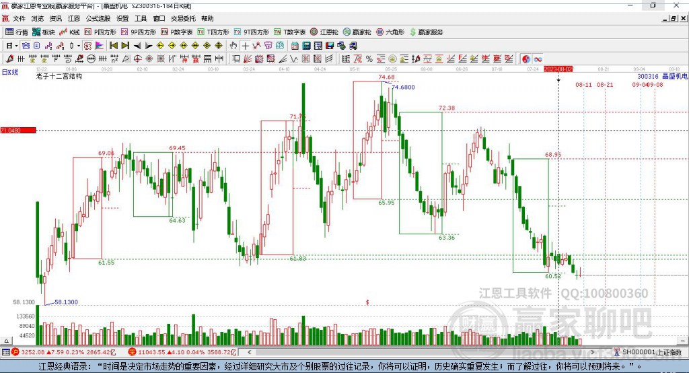Click the 日K线 label
The image size is (689, 373).
coord(10,72)
